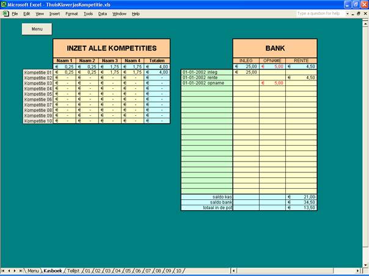
Task: Open sheet tab 06
Action: (x=138, y=271)
